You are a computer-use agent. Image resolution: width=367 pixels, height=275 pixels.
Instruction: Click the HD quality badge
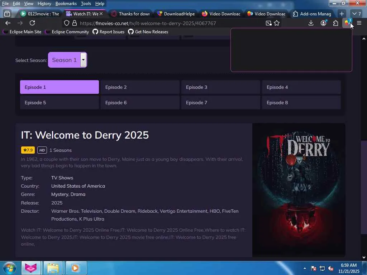pos(42,150)
